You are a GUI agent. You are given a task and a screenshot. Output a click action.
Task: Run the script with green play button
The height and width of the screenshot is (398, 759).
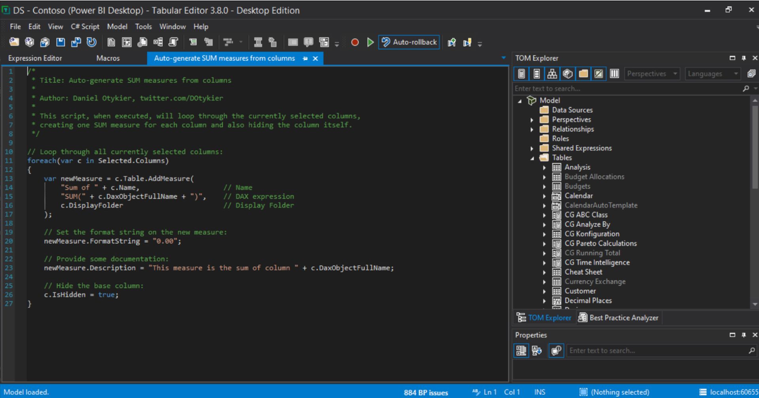[x=370, y=42]
